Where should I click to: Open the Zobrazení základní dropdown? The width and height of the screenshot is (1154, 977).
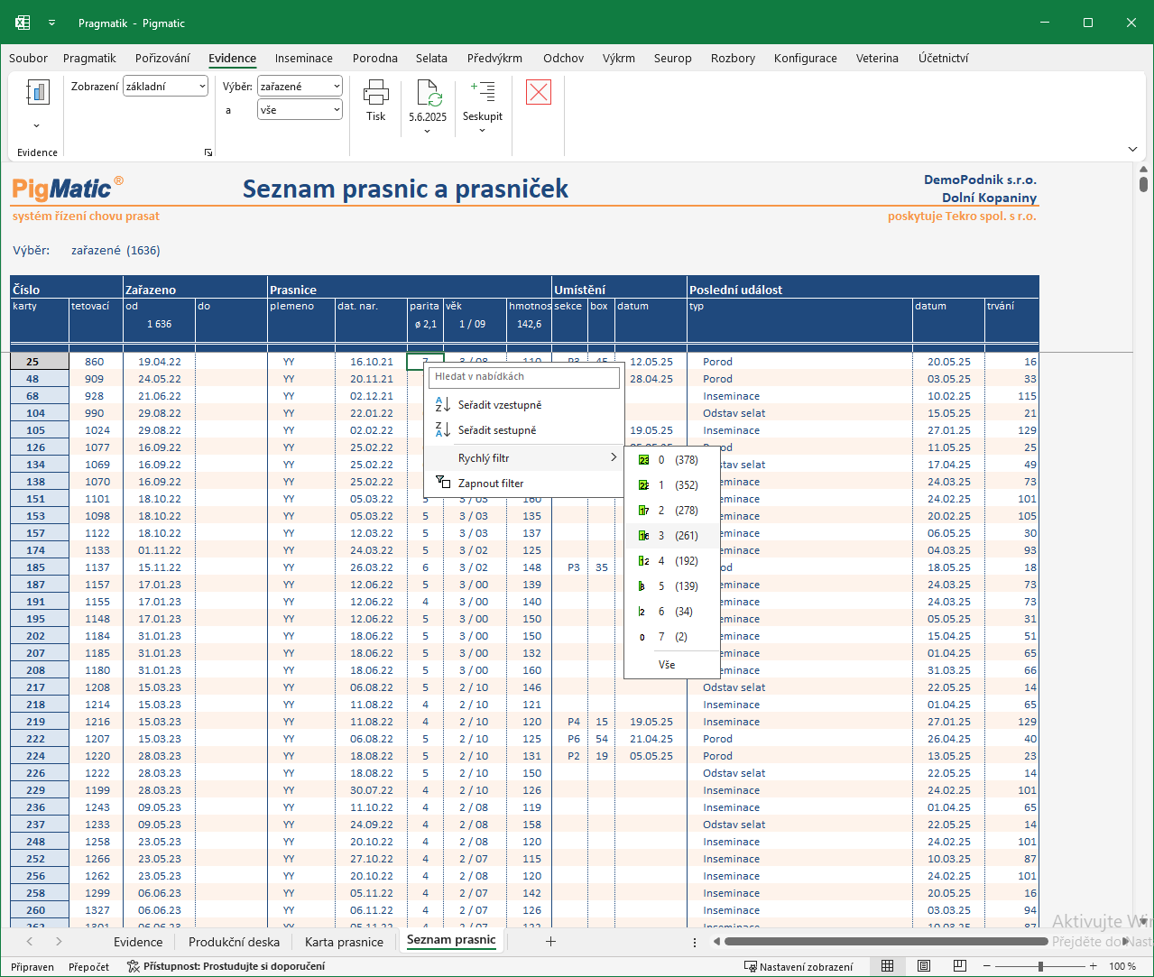[x=166, y=87]
